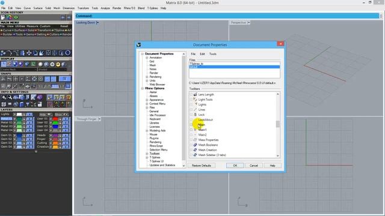The width and height of the screenshot is (385, 216).
Task: Check the Mesh Creation toolbar checkbox
Action: coord(191,150)
